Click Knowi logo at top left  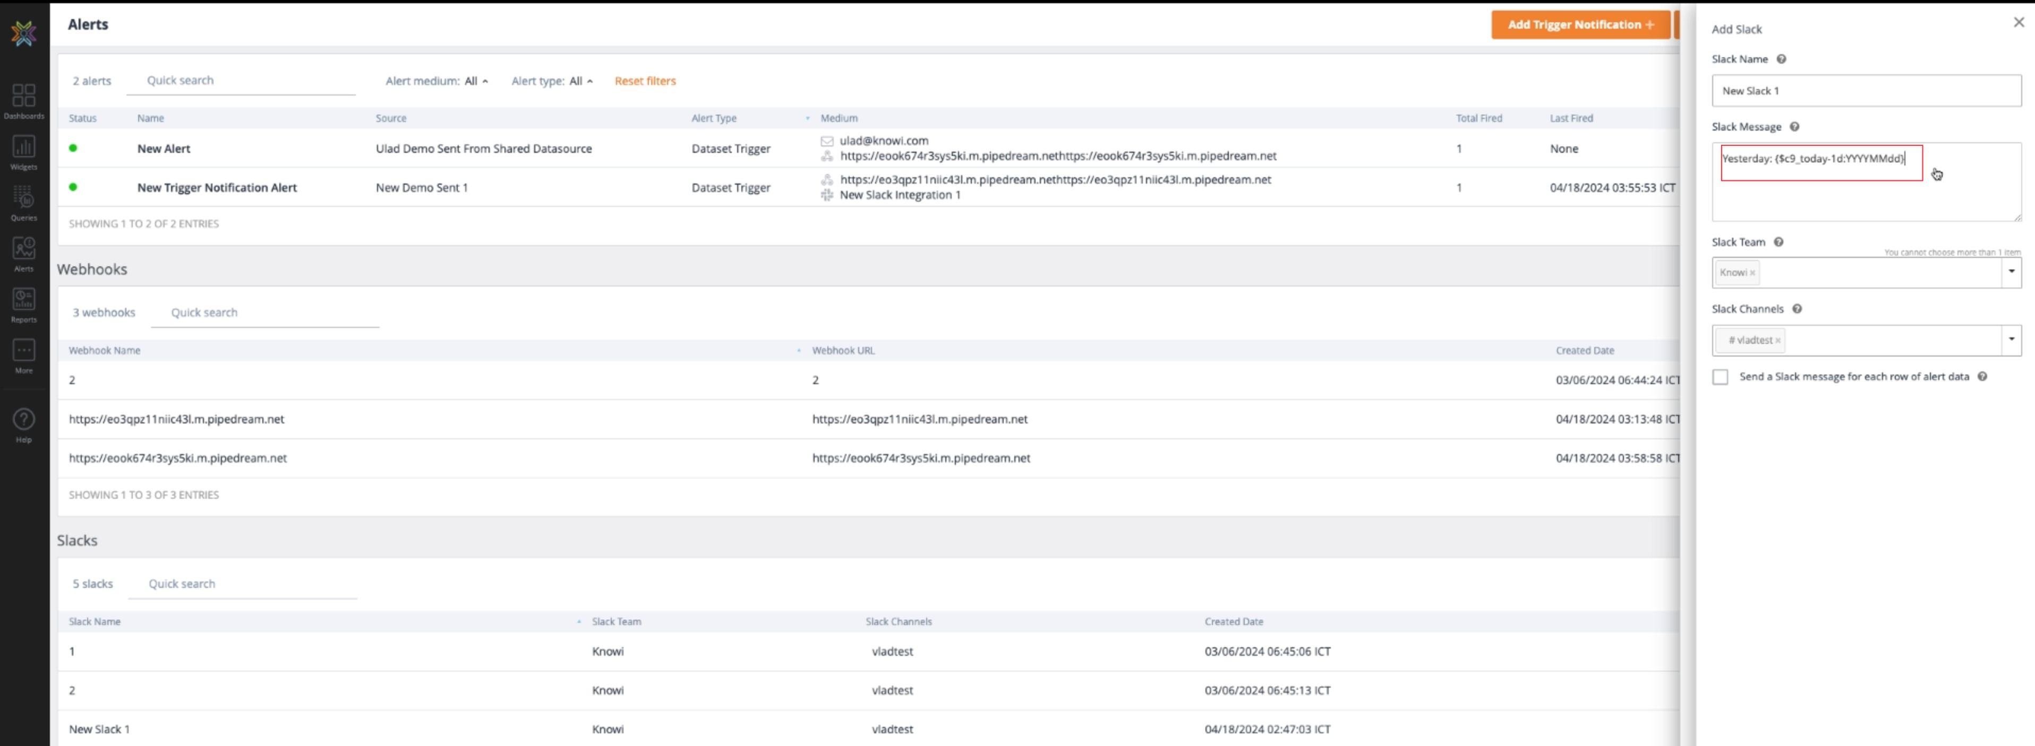24,32
